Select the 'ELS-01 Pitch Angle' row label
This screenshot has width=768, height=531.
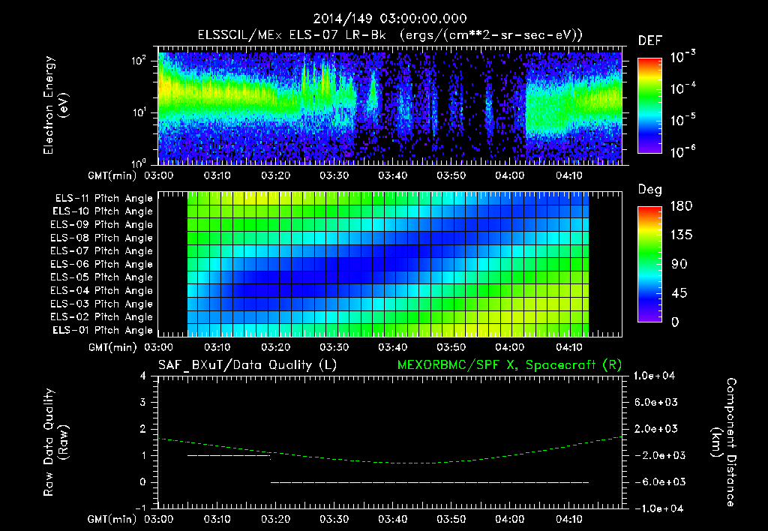click(102, 330)
